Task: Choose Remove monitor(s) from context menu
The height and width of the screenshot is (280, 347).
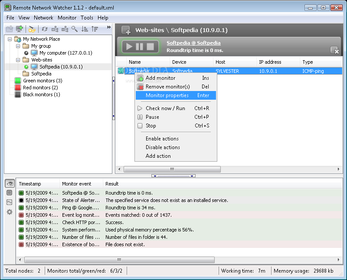Action: click(176, 87)
